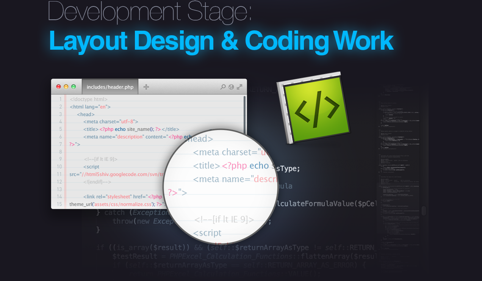Image resolution: width=482 pixels, height=281 pixels.
Task: Click the scrollbar thumb of the background code window
Action: pyautogui.click(x=424, y=210)
